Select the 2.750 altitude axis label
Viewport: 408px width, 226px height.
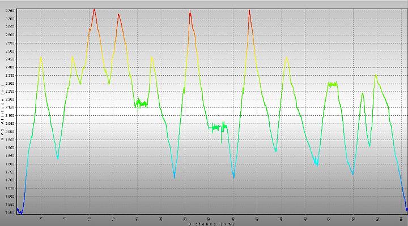coord(10,11)
